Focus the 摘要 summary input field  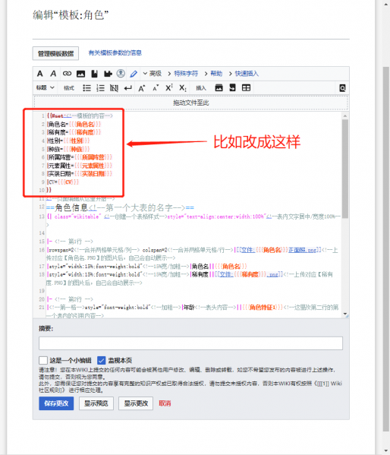[x=190, y=343]
